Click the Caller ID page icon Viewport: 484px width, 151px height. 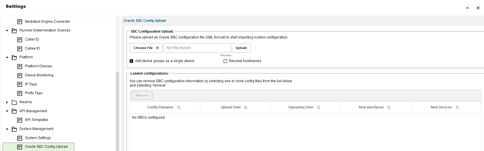[20, 40]
